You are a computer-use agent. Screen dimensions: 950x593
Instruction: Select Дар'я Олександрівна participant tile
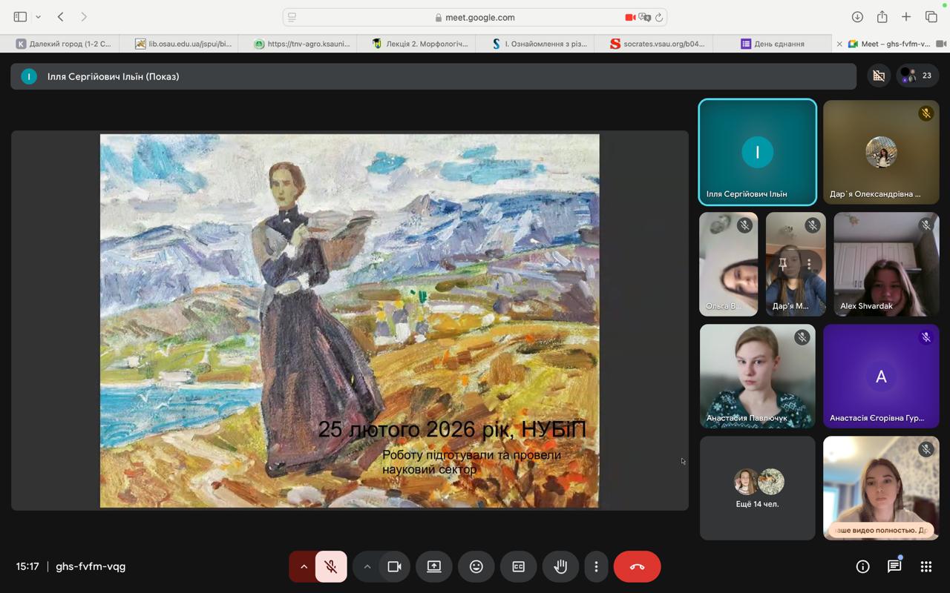tap(881, 152)
